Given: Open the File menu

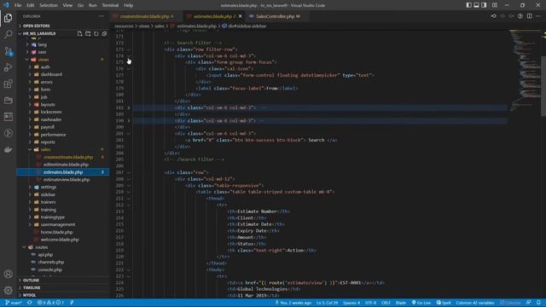Looking at the screenshot, I should click(18, 5).
